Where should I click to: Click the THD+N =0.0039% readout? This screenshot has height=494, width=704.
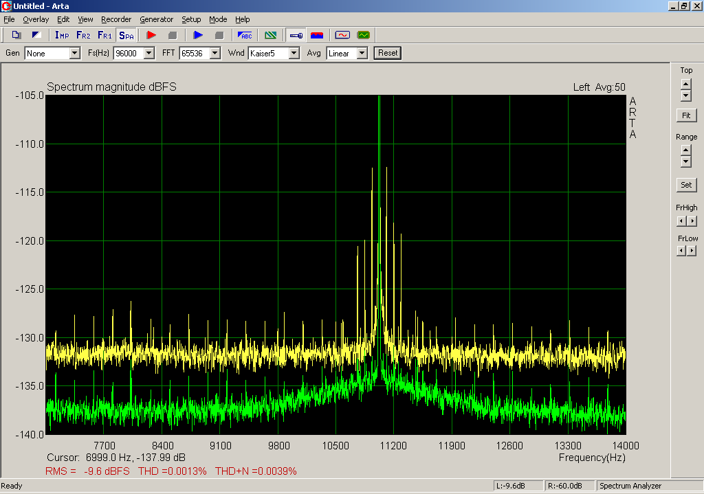tap(256, 471)
